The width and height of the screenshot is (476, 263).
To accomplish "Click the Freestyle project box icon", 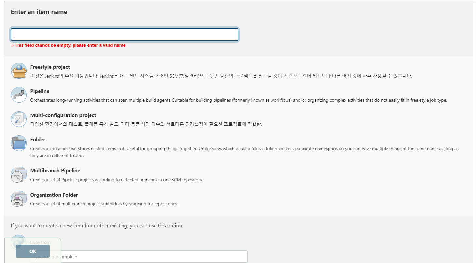I will [x=19, y=71].
